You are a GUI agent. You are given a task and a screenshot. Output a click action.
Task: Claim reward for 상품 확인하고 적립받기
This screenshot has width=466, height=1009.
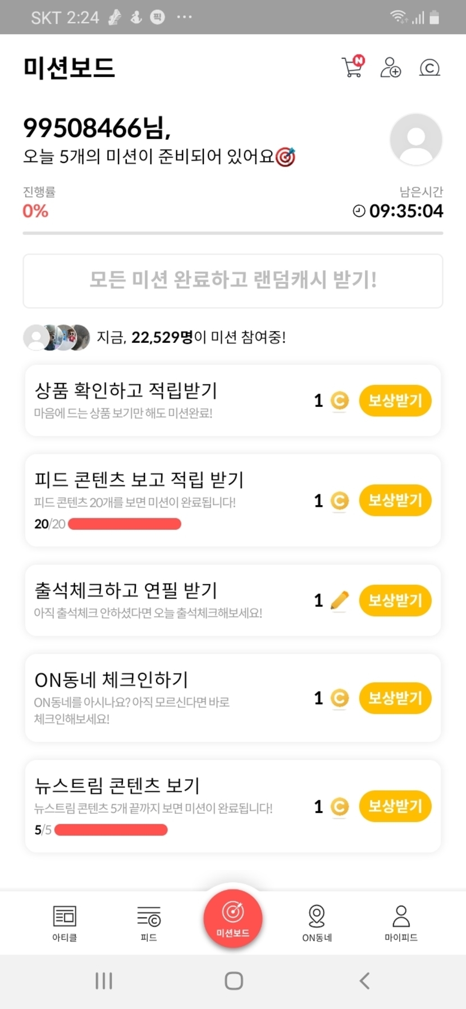tap(395, 401)
